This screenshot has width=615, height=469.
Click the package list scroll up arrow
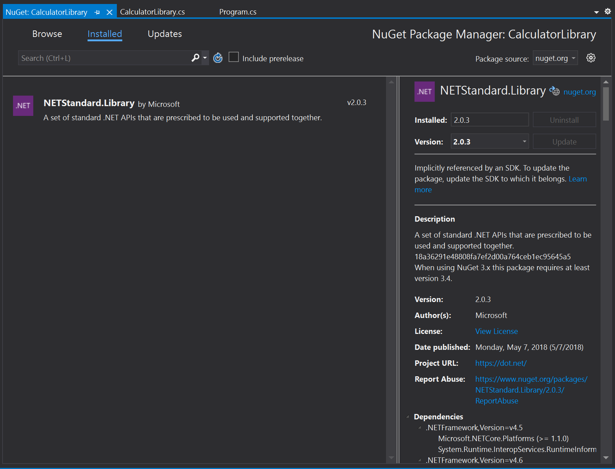391,82
